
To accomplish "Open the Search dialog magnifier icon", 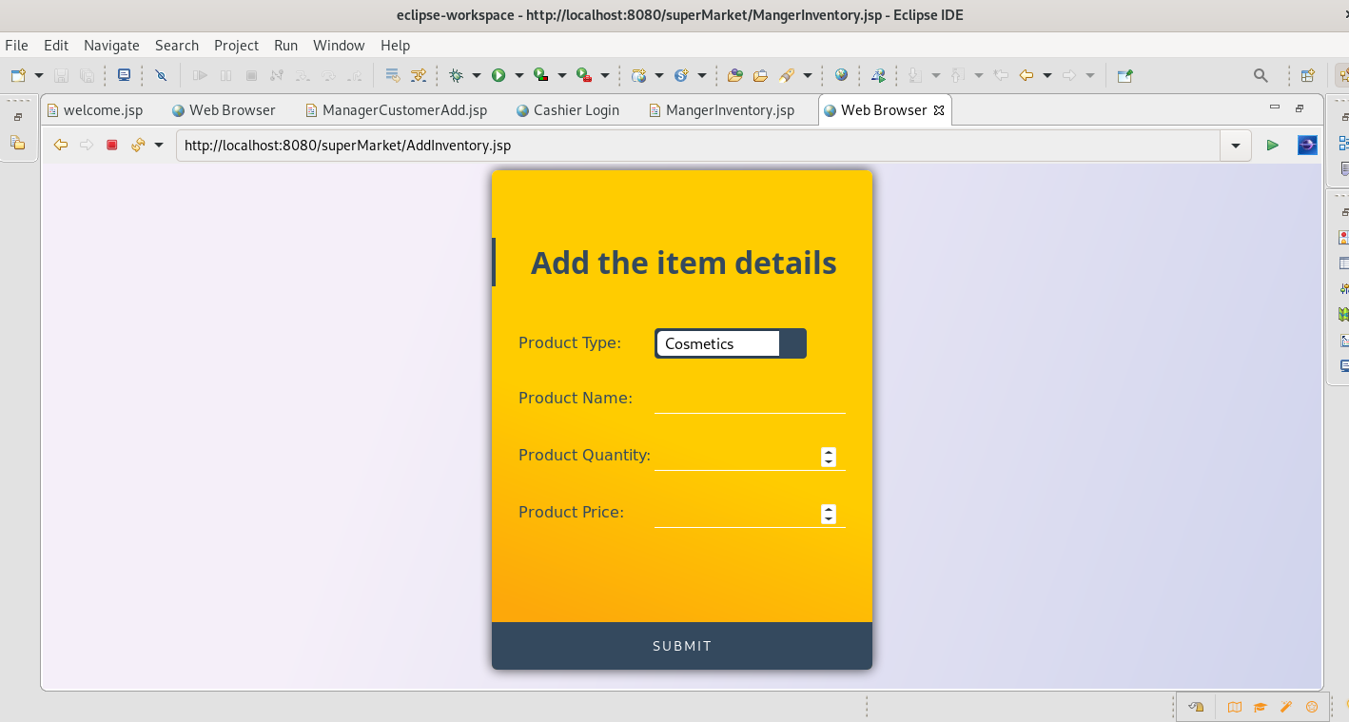I will (x=1261, y=74).
